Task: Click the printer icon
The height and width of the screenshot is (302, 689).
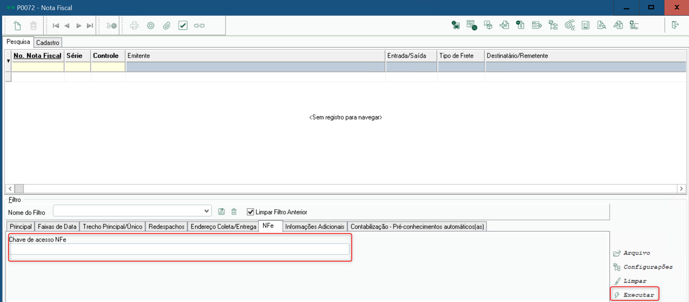Action: pos(134,26)
